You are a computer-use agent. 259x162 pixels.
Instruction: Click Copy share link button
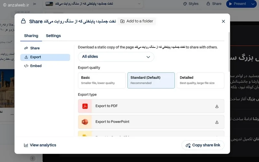[x=203, y=145]
